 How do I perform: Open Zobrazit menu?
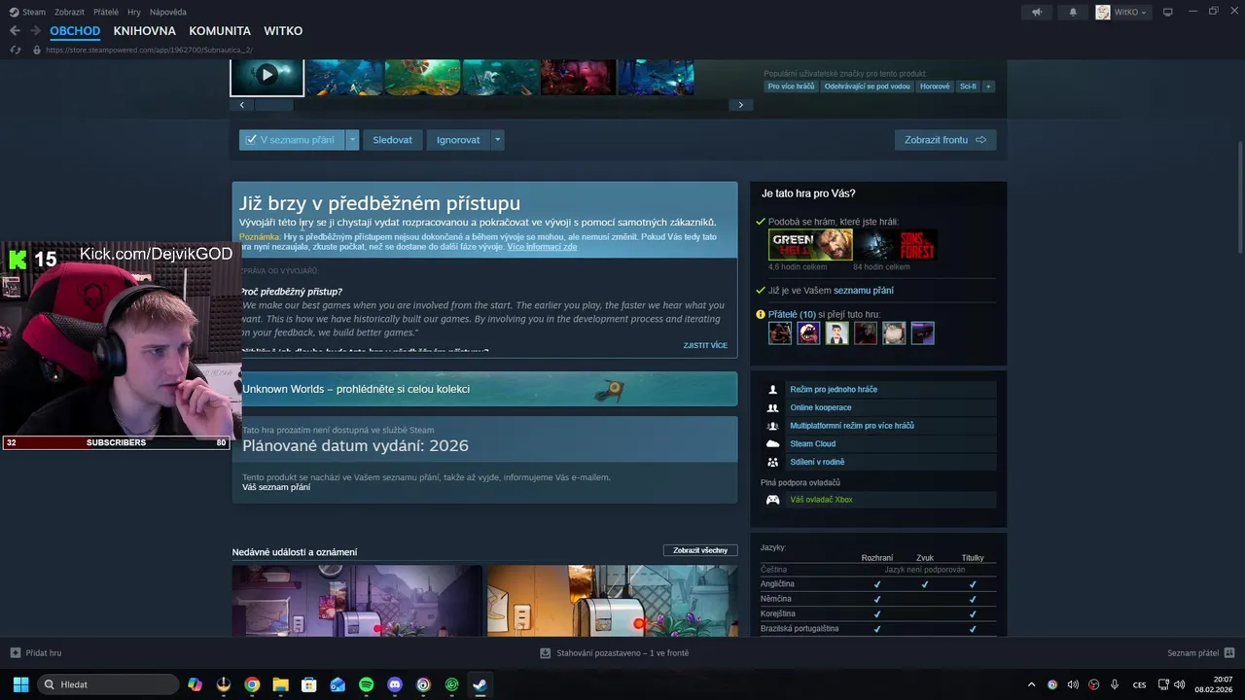[x=69, y=12]
